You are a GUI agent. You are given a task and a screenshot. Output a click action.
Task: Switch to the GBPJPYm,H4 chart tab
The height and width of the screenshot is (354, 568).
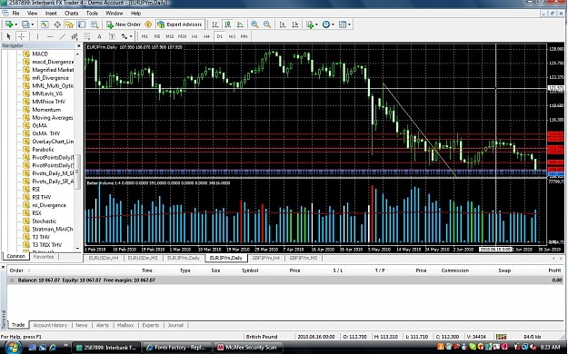pyautogui.click(x=266, y=258)
